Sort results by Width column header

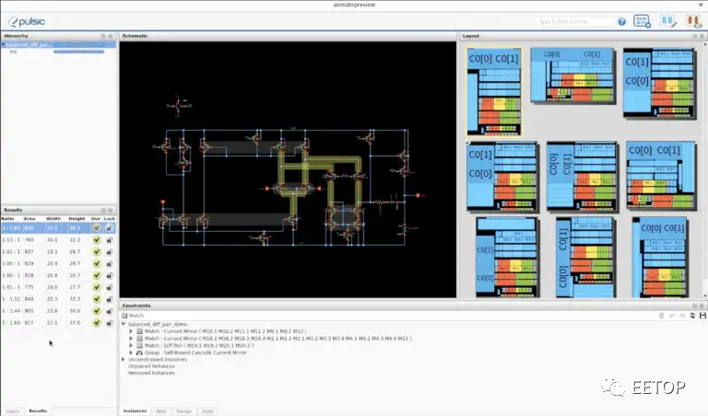point(53,219)
